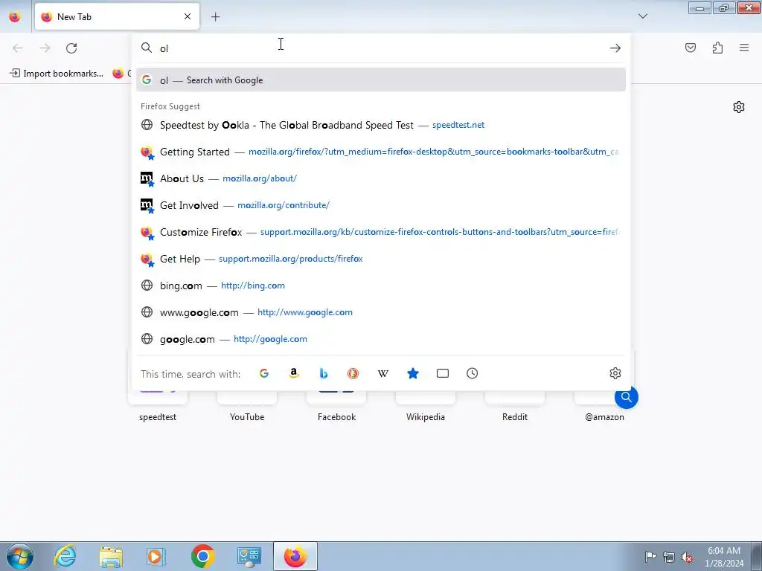Click the forward navigation arrow
The height and width of the screenshot is (571, 762).
click(x=45, y=48)
